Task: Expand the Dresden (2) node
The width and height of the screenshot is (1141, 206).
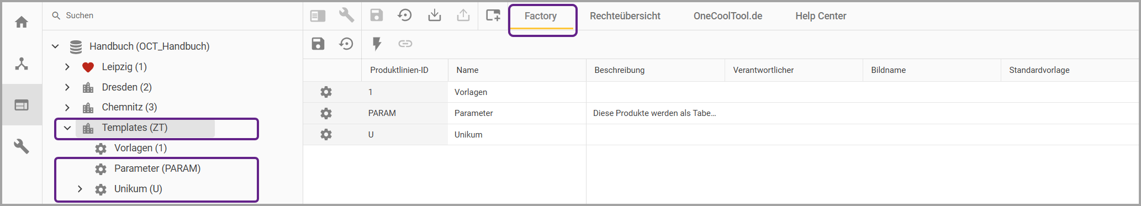Action: [67, 87]
